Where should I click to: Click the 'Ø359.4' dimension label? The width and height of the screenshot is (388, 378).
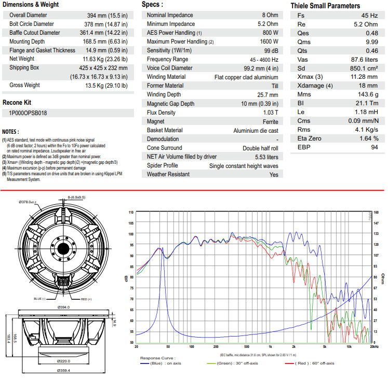(63, 370)
